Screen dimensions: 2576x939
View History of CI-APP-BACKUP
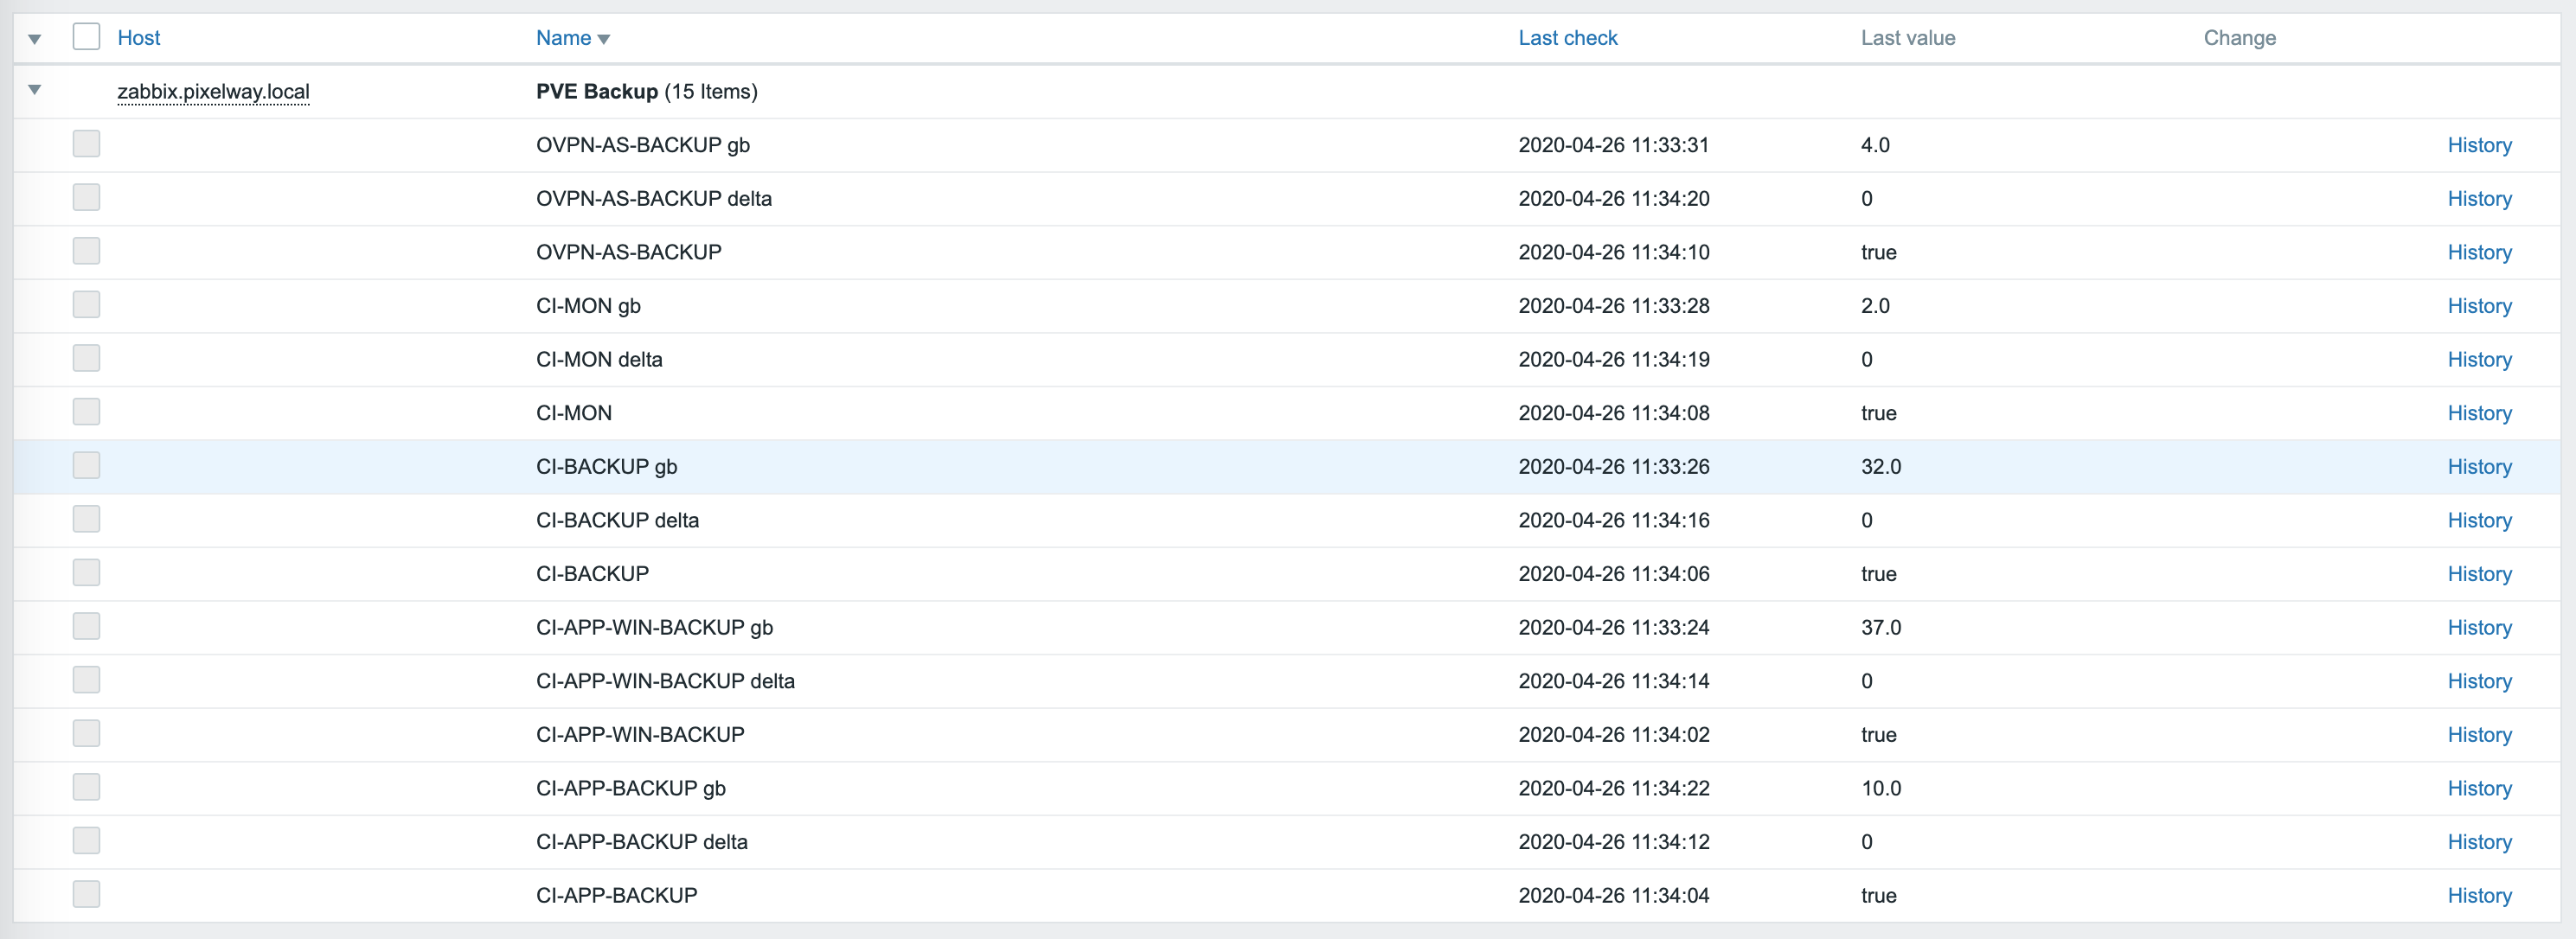click(2479, 896)
